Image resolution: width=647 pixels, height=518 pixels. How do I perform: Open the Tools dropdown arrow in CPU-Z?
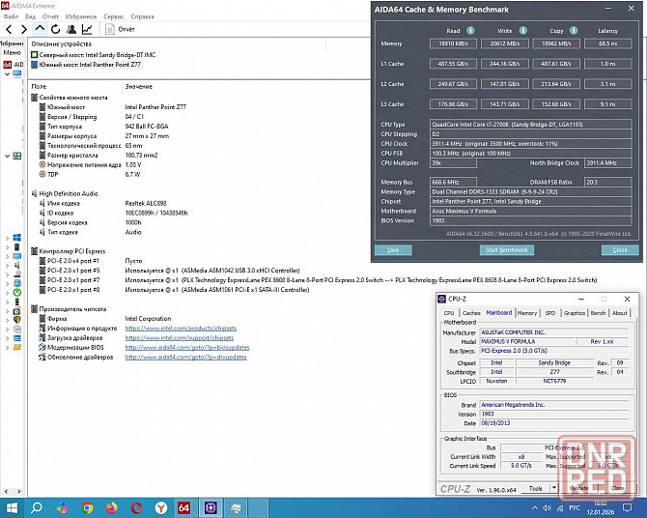point(552,489)
